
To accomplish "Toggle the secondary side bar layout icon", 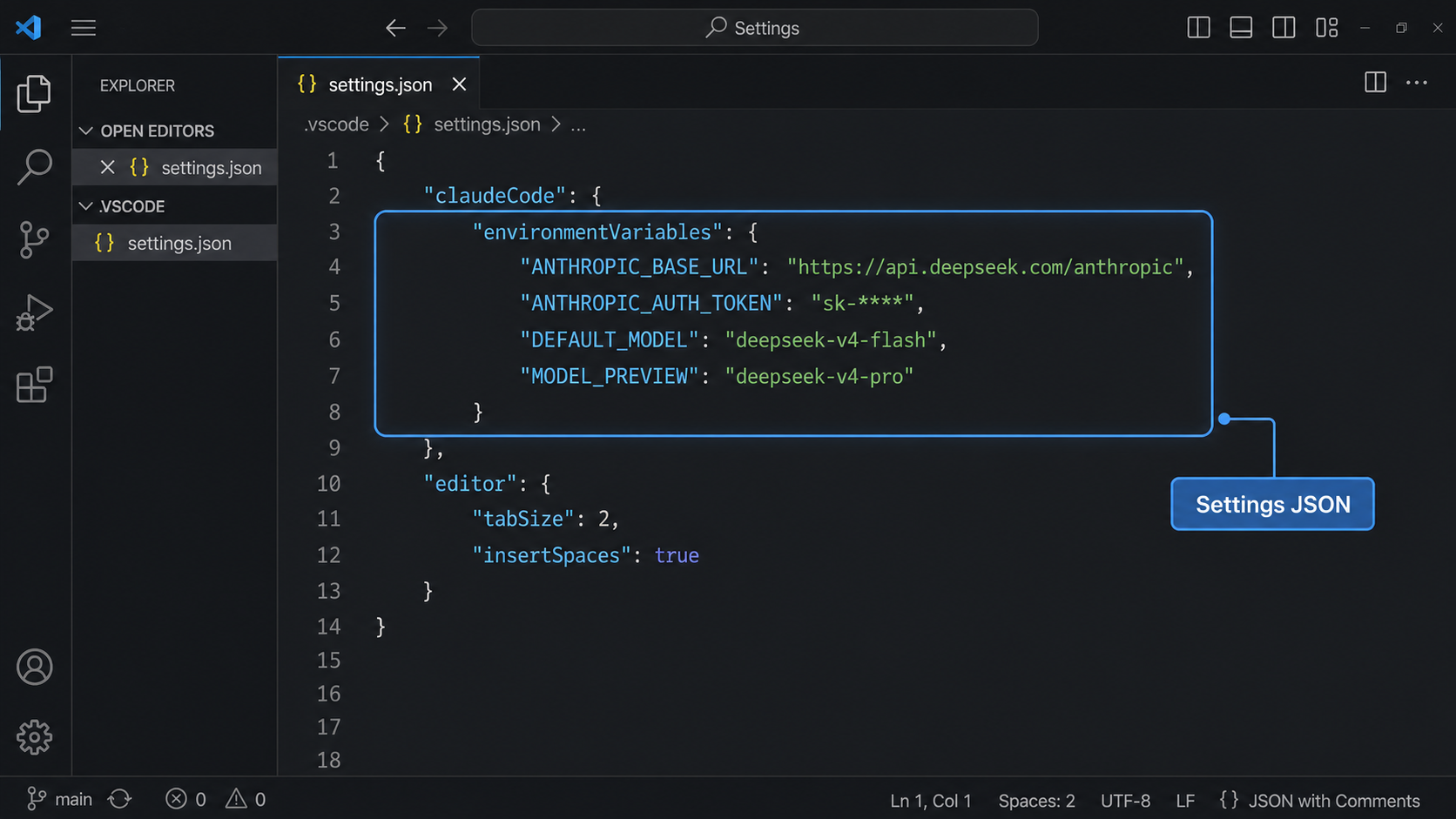I will click(x=1284, y=28).
